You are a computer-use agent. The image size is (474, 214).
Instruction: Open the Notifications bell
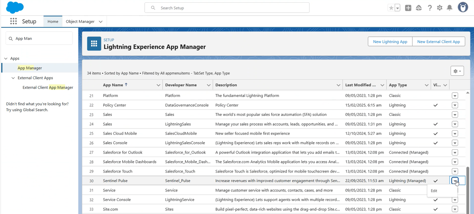click(x=449, y=8)
